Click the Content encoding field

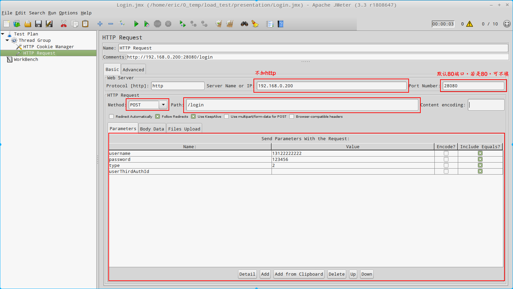tap(486, 105)
